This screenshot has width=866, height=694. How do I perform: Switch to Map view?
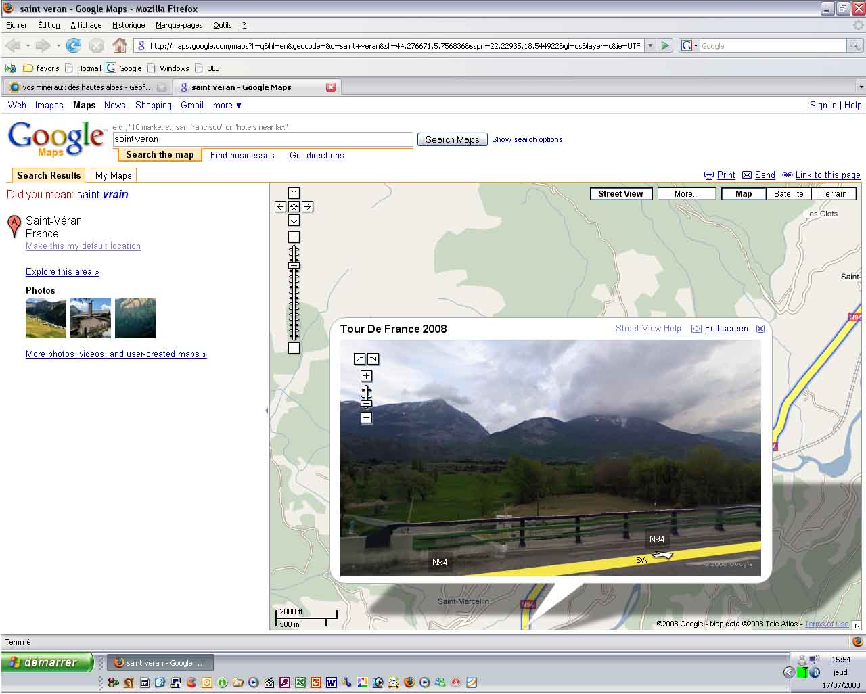(744, 194)
